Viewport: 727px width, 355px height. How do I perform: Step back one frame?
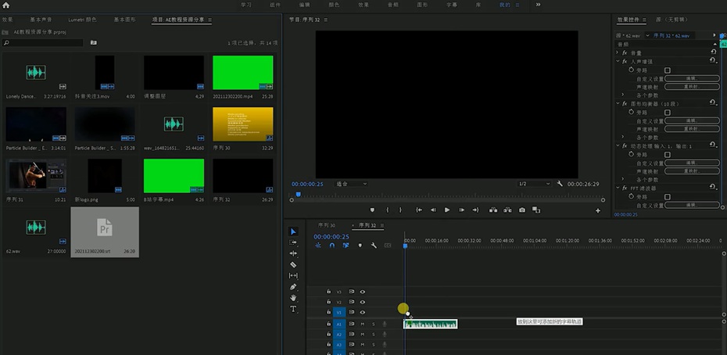pyautogui.click(x=433, y=210)
